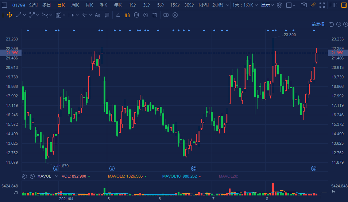Switch to 1分 minute chart
Screen dimensions: 348x202
(x=132, y=5)
